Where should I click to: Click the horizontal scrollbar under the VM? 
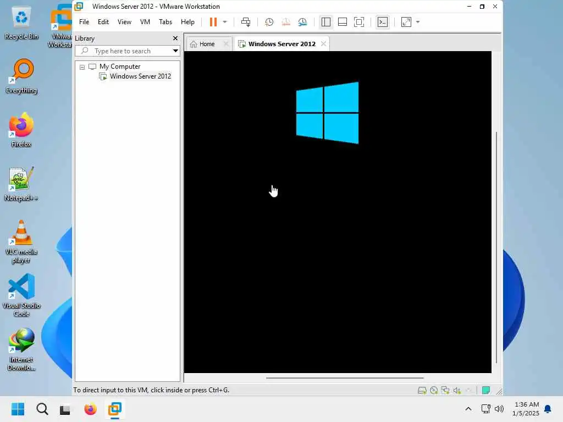point(345,377)
